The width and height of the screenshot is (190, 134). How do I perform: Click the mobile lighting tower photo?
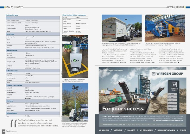click(x=75, y=102)
